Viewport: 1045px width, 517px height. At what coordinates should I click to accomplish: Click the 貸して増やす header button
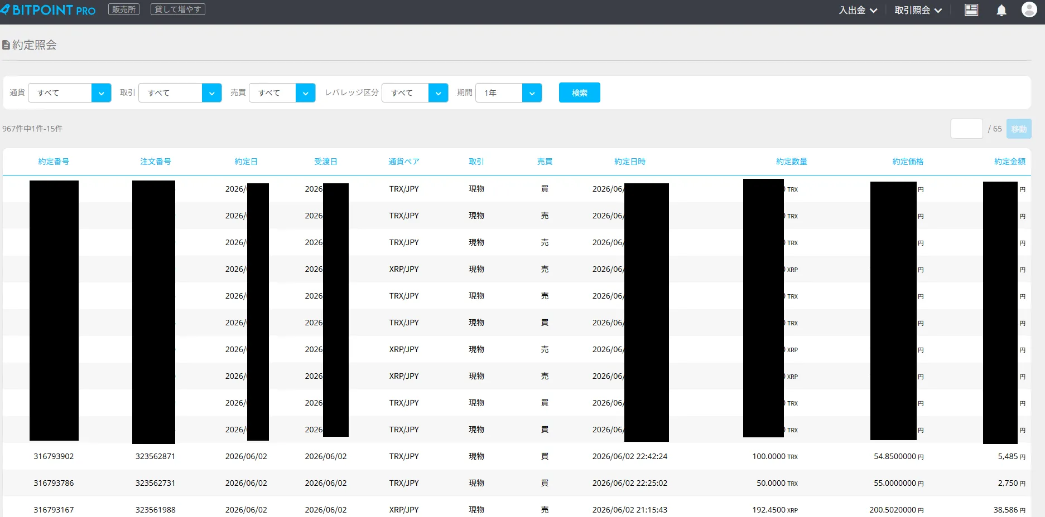tap(178, 9)
